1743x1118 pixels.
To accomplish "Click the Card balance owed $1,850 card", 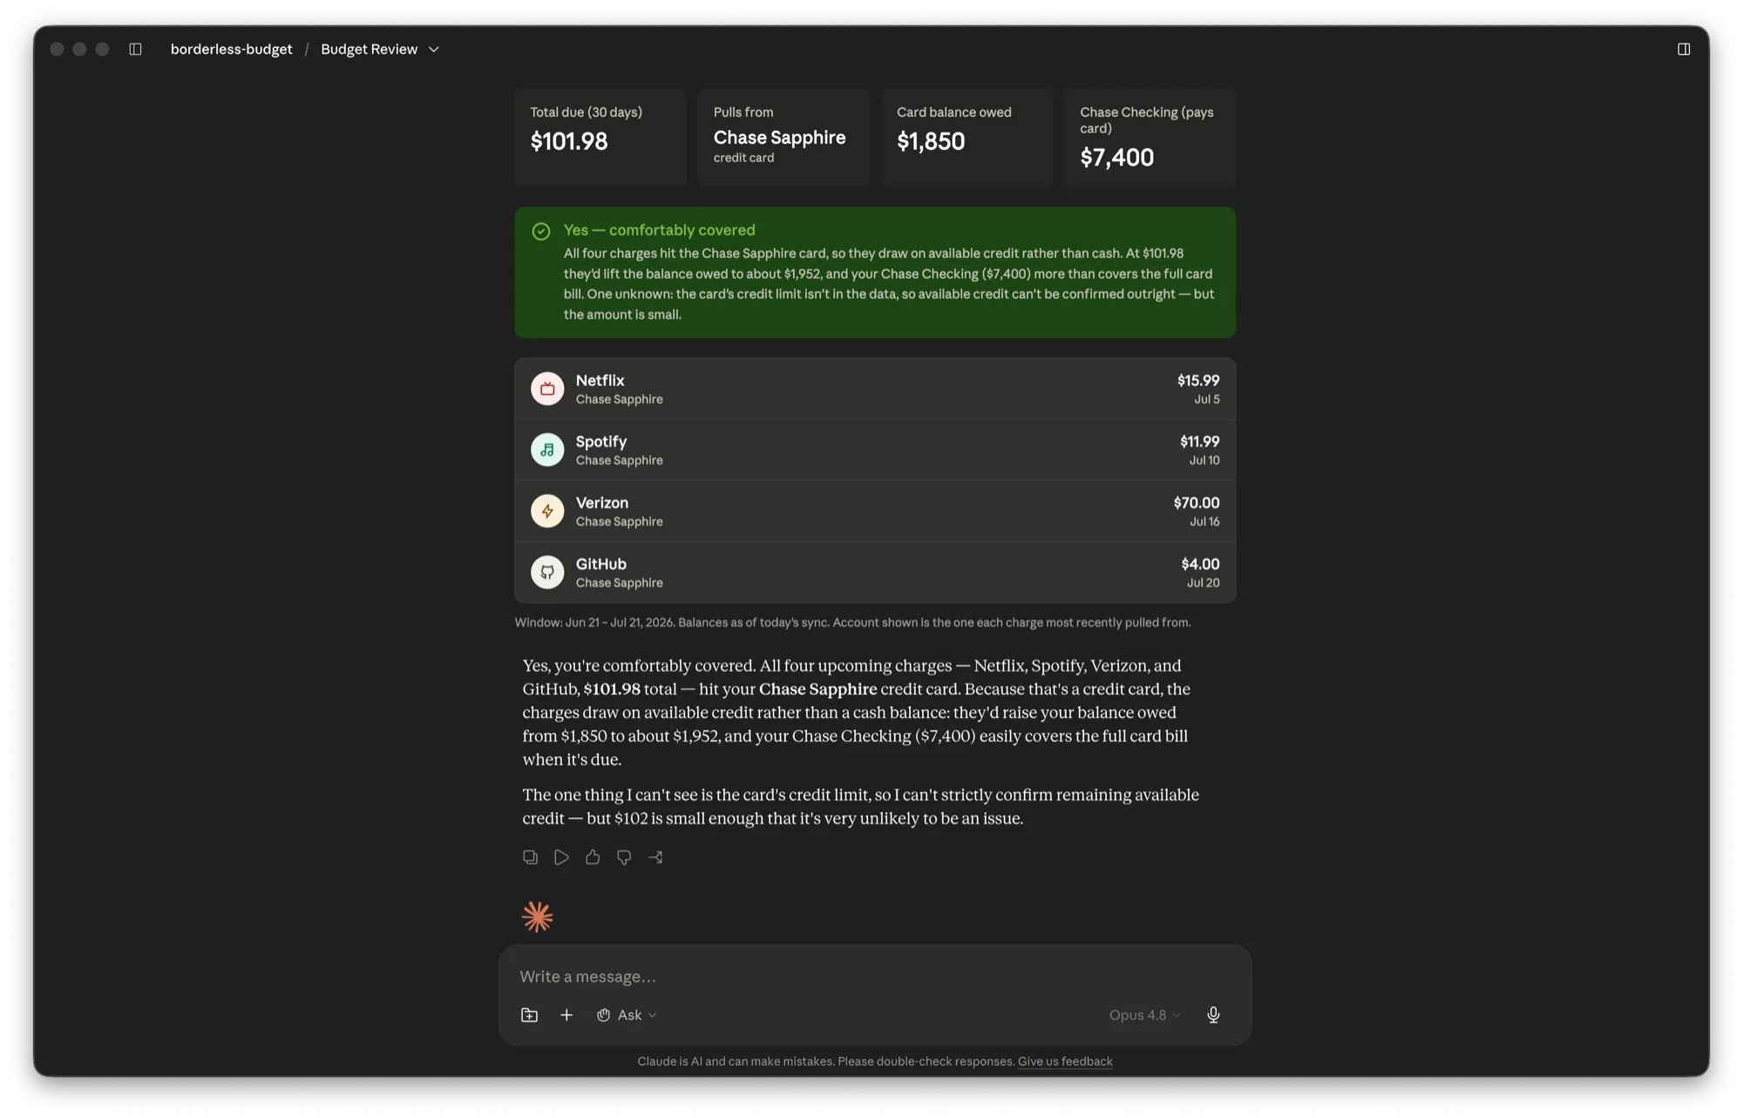I will (966, 138).
